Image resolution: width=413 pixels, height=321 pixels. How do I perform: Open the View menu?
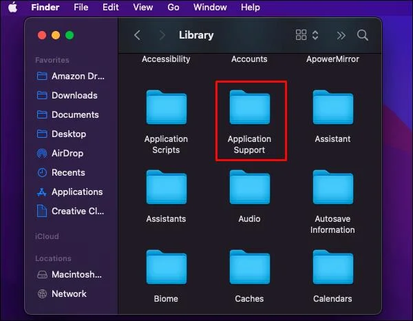(143, 7)
